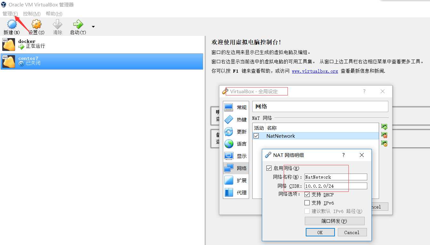Open the 帮助(H) menu

54,14
